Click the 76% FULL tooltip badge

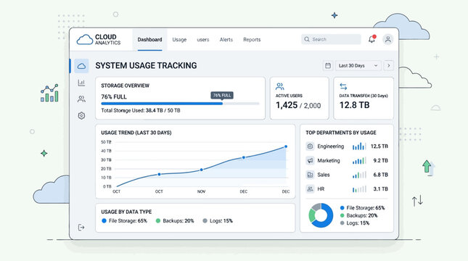[222, 96]
